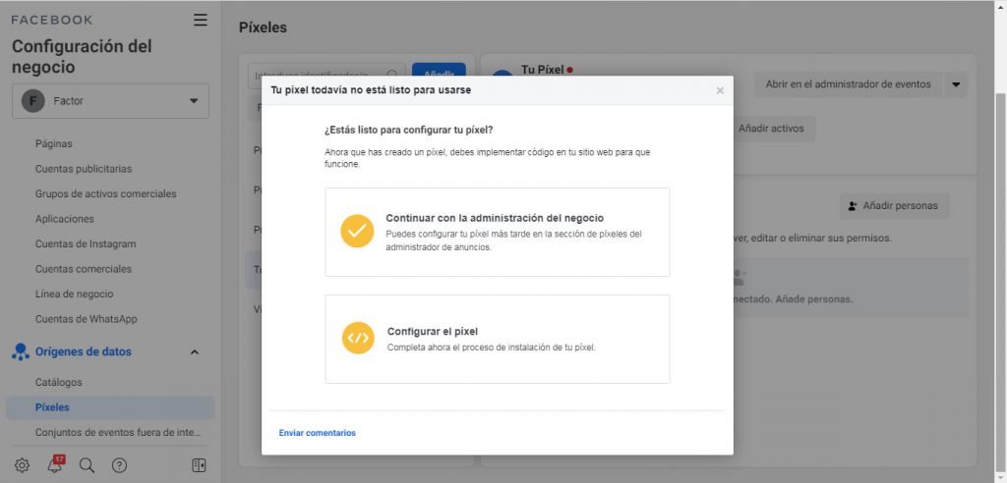Viewport: 1007px width, 483px height.
Task: Go to Páginas in sidebar
Action: (54, 143)
